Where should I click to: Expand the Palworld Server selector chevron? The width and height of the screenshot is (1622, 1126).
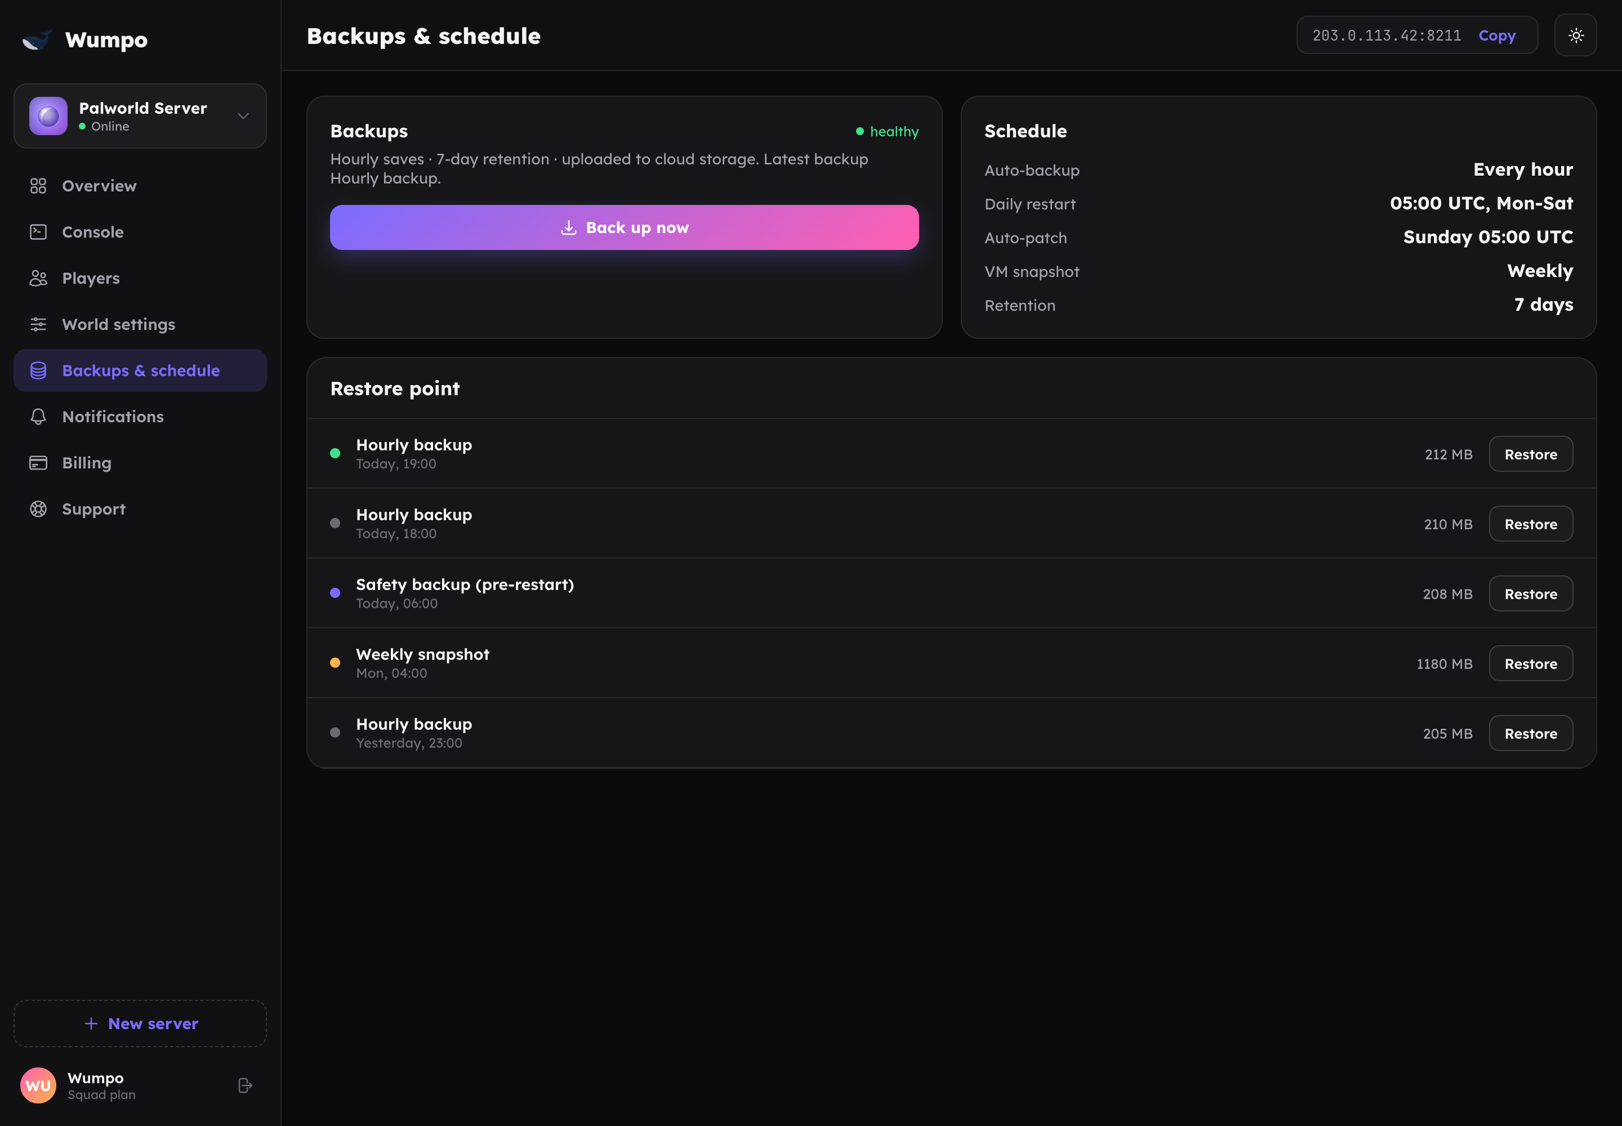click(243, 116)
